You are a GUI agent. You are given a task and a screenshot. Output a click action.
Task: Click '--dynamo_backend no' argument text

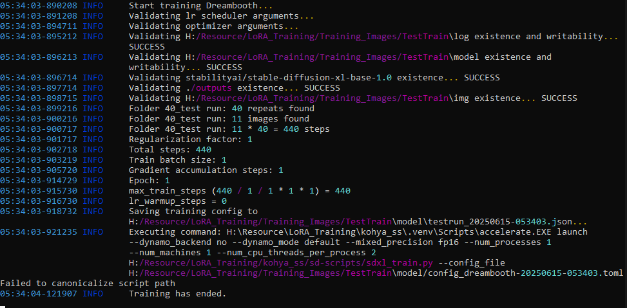[x=178, y=242]
